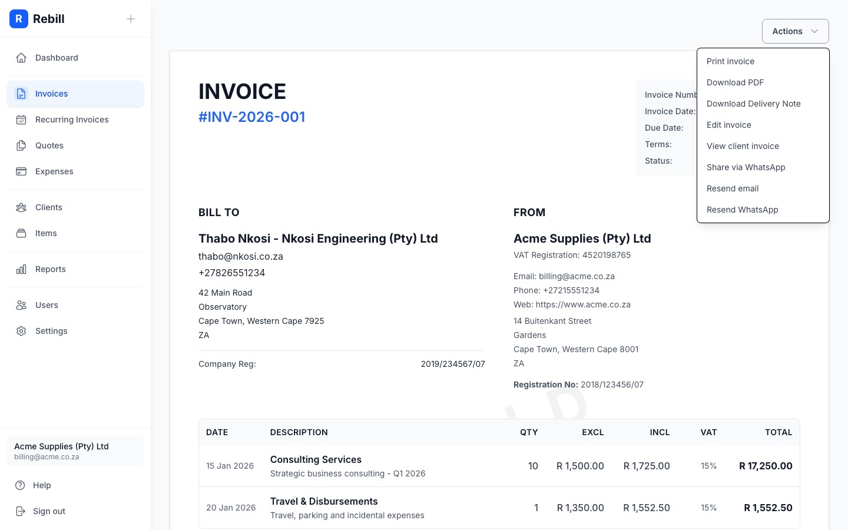
Task: Click the Expenses card icon
Action: (21, 171)
